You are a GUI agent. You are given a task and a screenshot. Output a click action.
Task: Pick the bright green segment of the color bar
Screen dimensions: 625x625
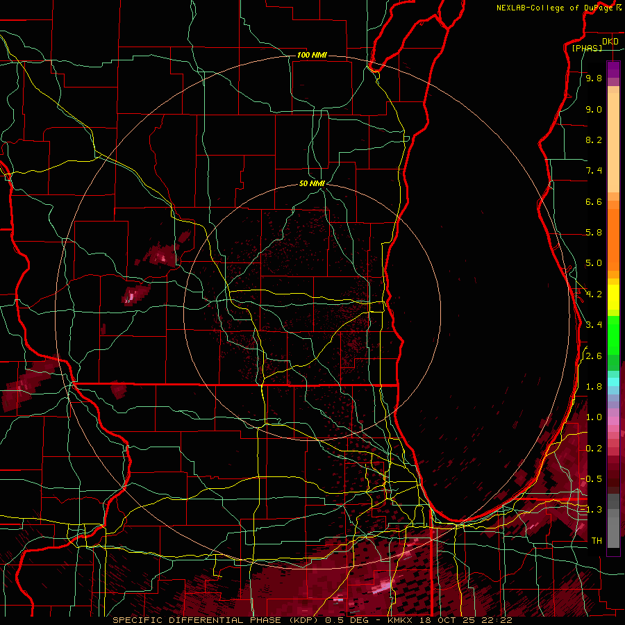pyautogui.click(x=613, y=334)
